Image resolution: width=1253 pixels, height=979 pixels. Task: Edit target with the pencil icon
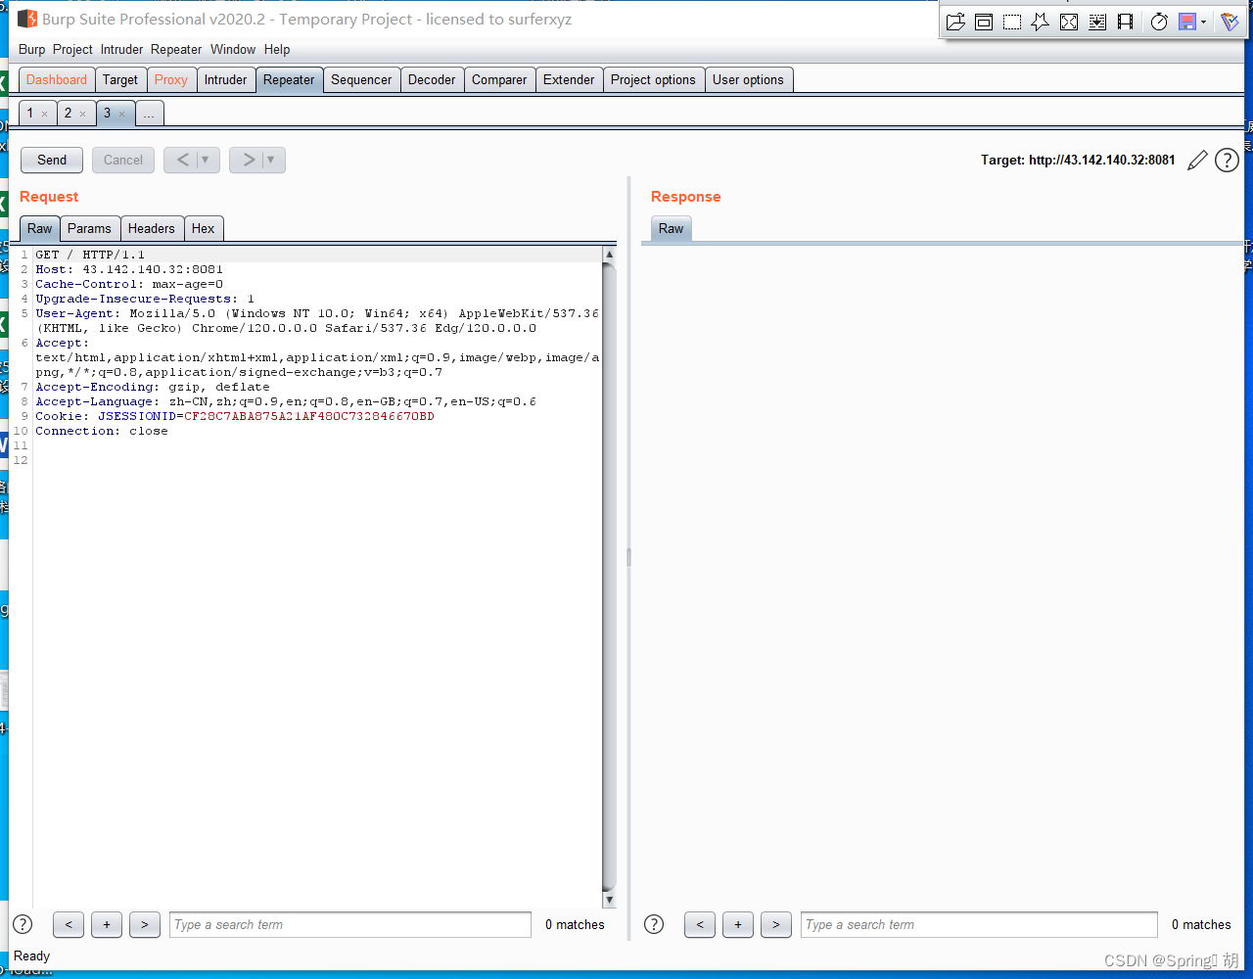1197,161
